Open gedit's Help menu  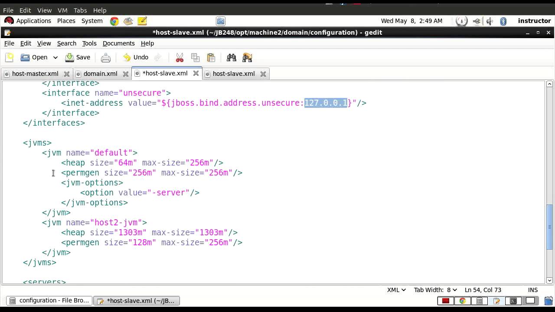[147, 43]
